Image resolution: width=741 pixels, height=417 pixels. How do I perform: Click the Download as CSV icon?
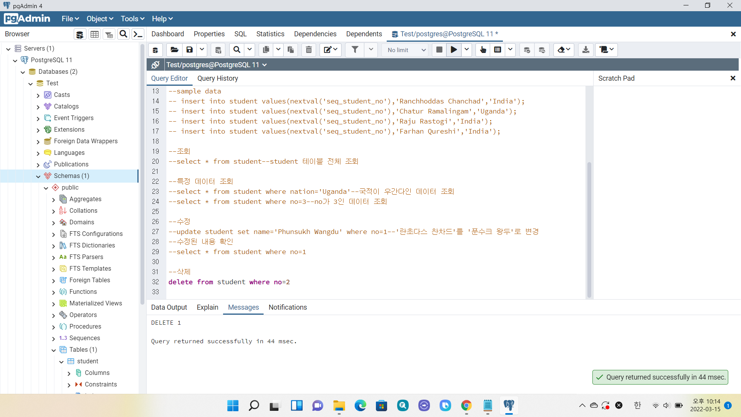coord(585,50)
